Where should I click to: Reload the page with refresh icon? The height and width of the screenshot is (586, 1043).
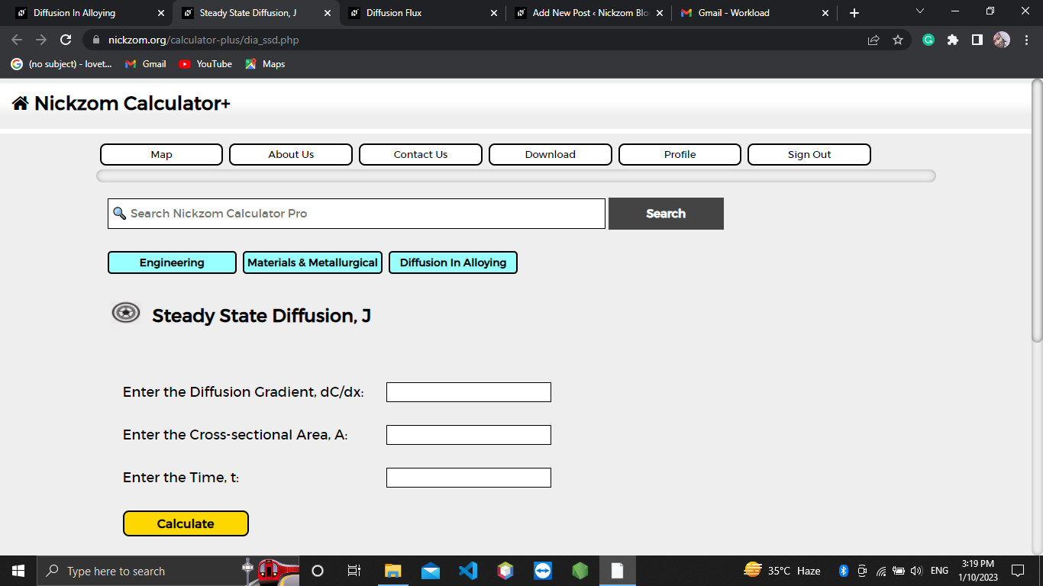point(66,40)
